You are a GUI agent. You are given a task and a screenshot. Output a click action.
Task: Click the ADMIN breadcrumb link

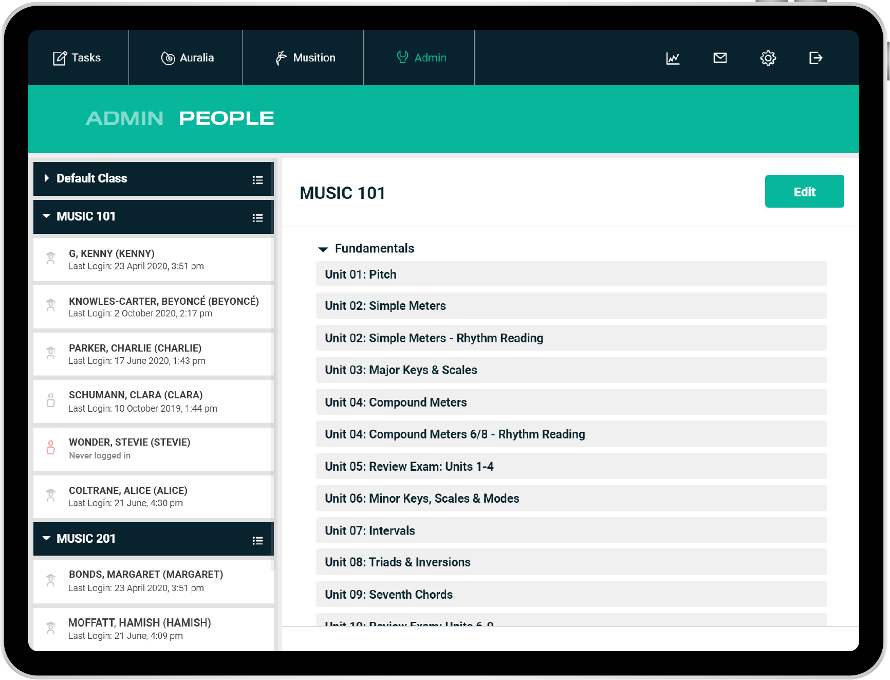click(x=124, y=119)
